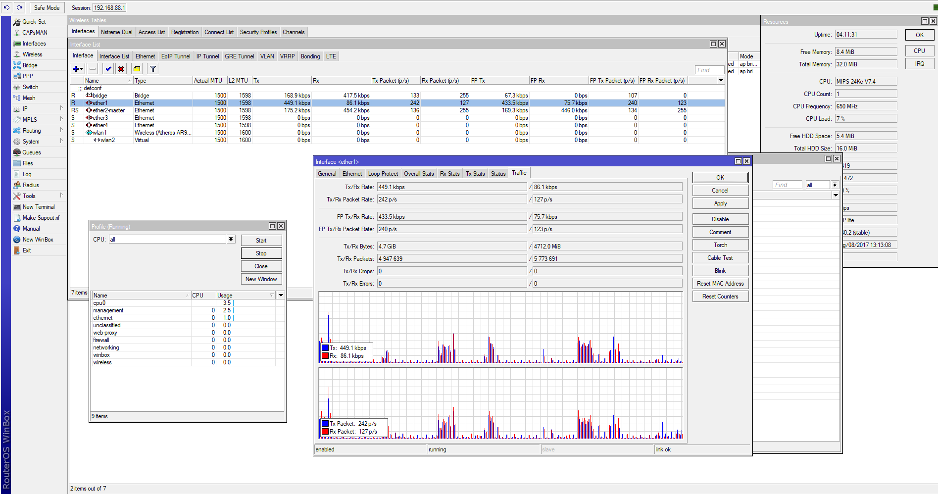
Task: Click the blue Tx Packet legend swatch
Action: coord(325,424)
